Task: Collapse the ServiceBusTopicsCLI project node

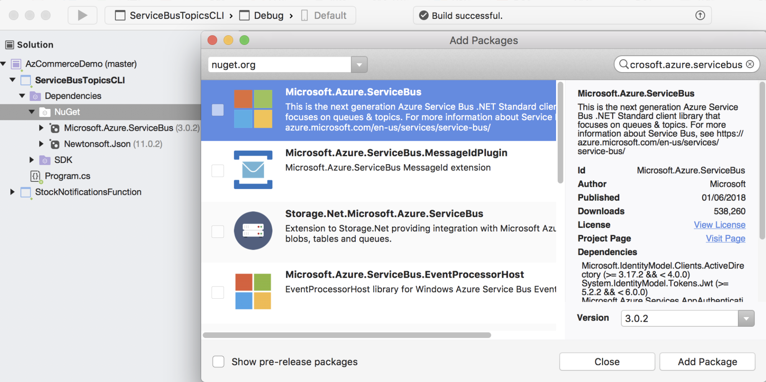Action: (13, 80)
